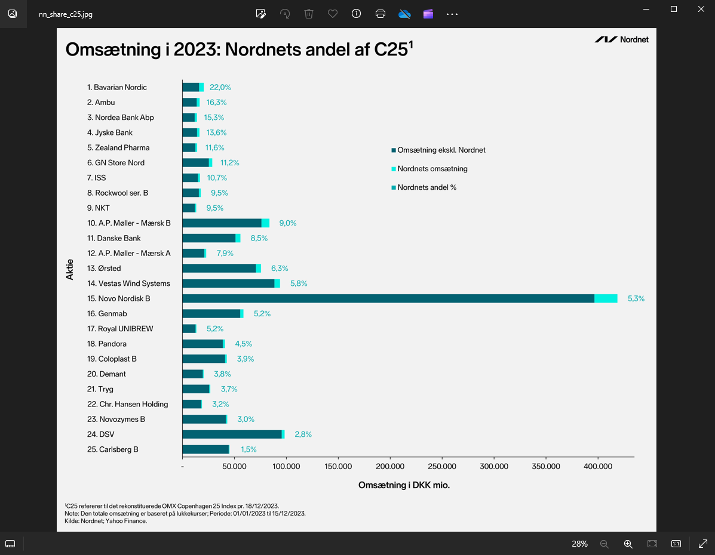Viewport: 715px width, 555px height.
Task: Delete the photo using the trash icon
Action: coord(309,14)
